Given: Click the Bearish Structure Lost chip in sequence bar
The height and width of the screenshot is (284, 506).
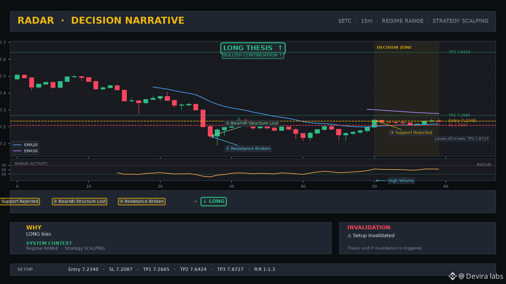Looking at the screenshot, I should [x=80, y=201].
